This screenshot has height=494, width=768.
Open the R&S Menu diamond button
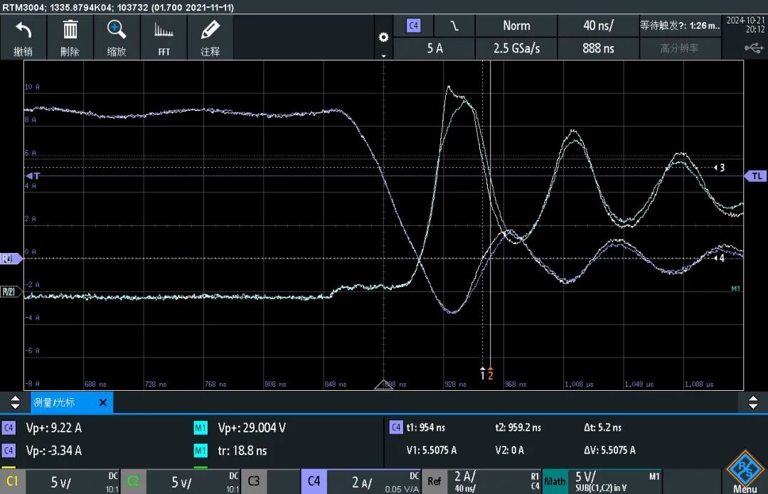pyautogui.click(x=745, y=472)
